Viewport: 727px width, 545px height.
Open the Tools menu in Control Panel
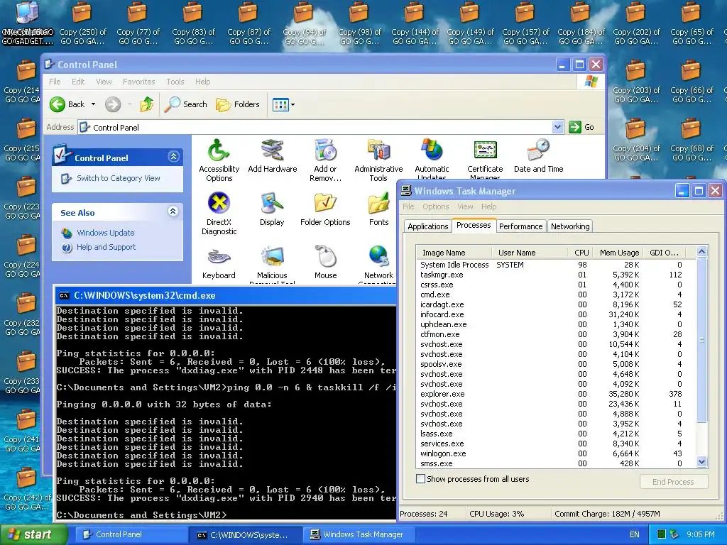(175, 82)
